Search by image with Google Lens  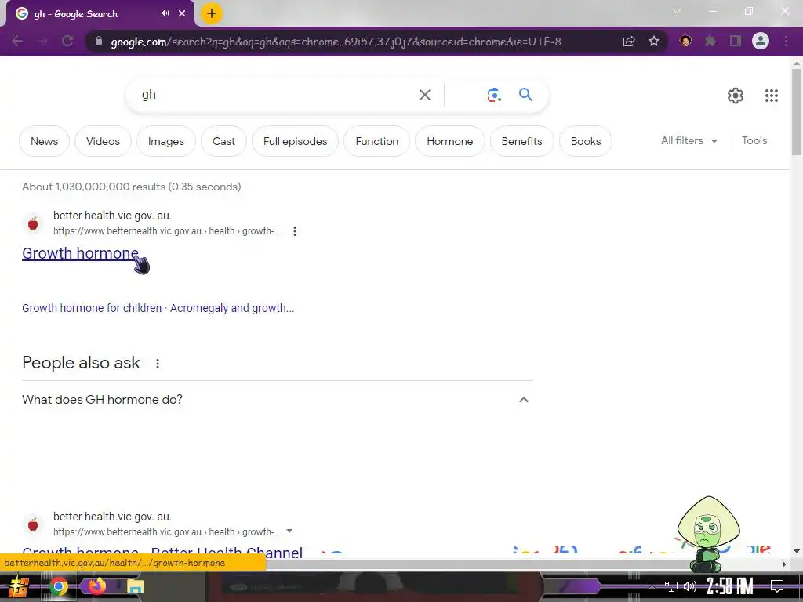pos(494,95)
